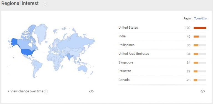Choose Singapore from the list

(162, 63)
